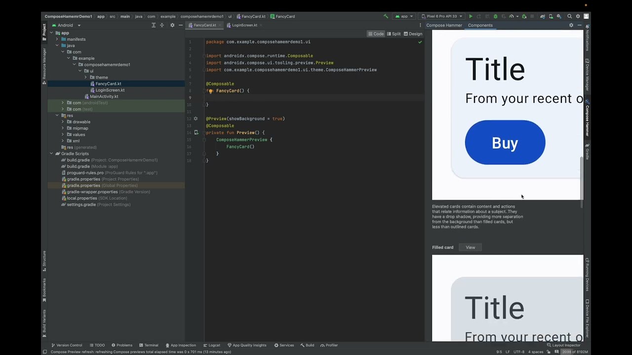This screenshot has height=355, width=632.
Task: Switch the editor to Code view
Action: tap(376, 34)
